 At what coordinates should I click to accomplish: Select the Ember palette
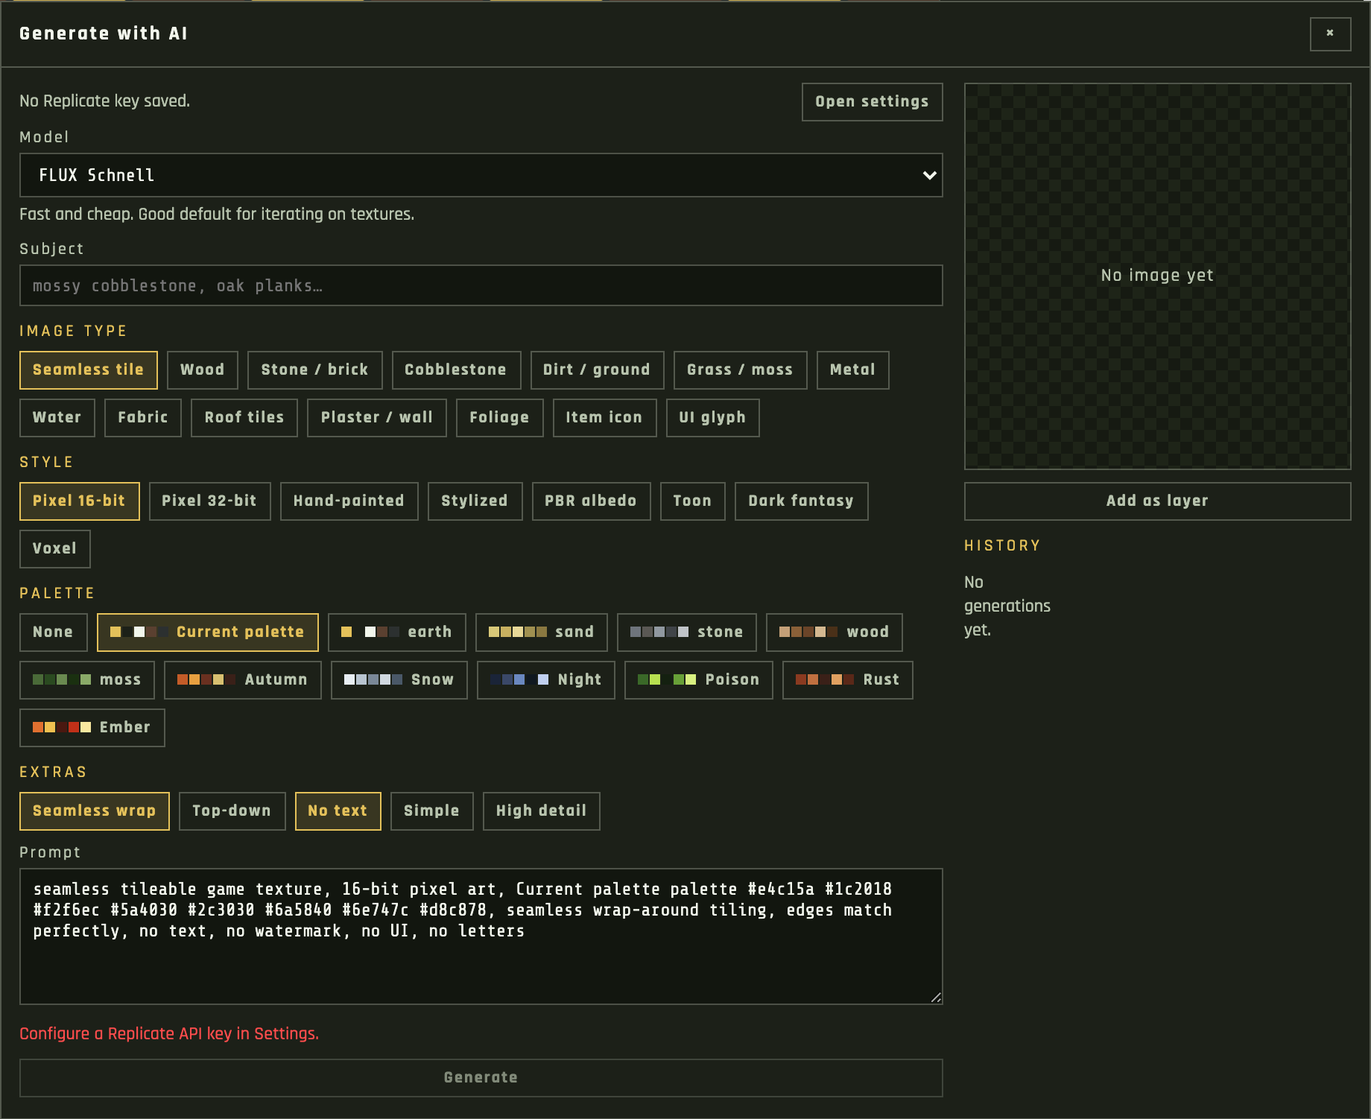92,727
